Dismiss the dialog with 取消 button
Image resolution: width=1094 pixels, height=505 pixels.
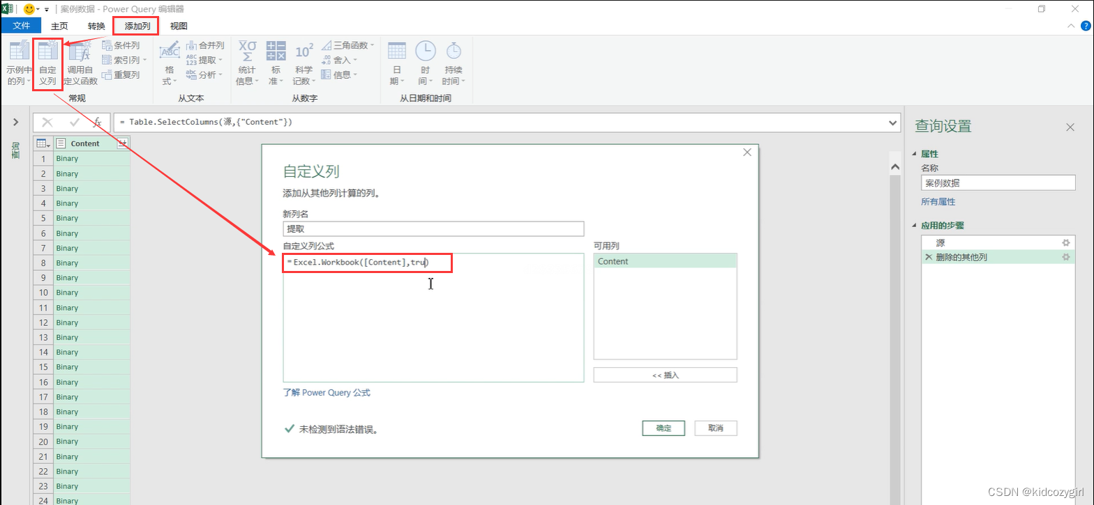715,428
